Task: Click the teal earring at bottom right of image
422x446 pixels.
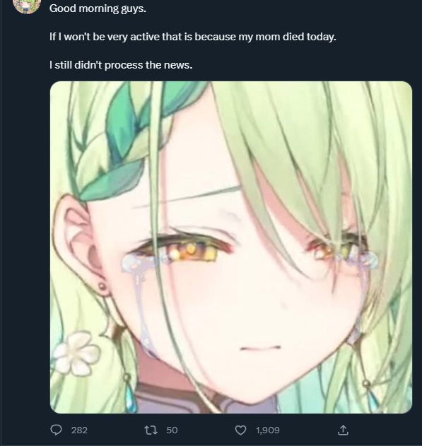Action: [372, 397]
